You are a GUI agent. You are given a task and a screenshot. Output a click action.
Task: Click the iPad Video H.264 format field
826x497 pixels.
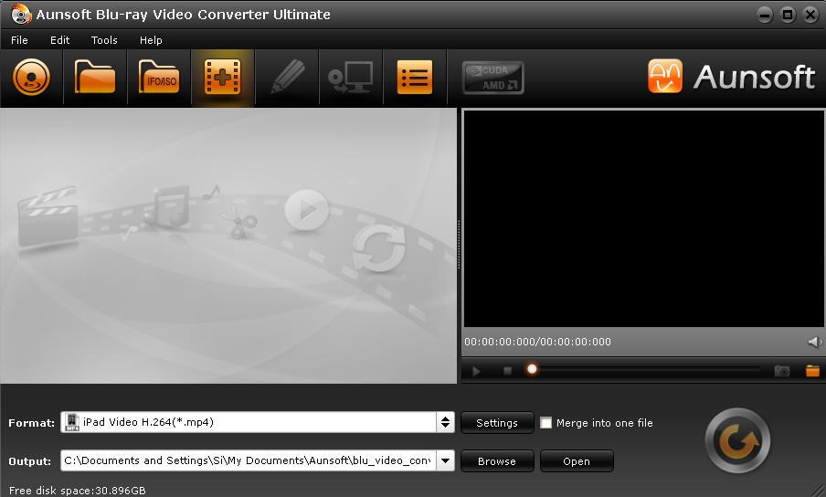pyautogui.click(x=249, y=422)
